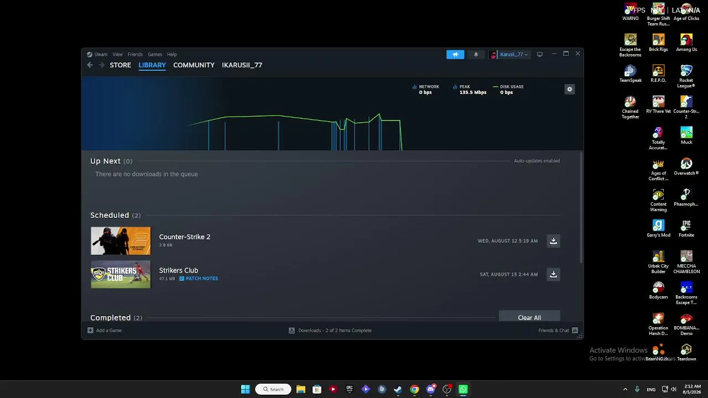Image resolution: width=708 pixels, height=398 pixels.
Task: Select the WARNO desktop icon
Action: click(x=631, y=12)
